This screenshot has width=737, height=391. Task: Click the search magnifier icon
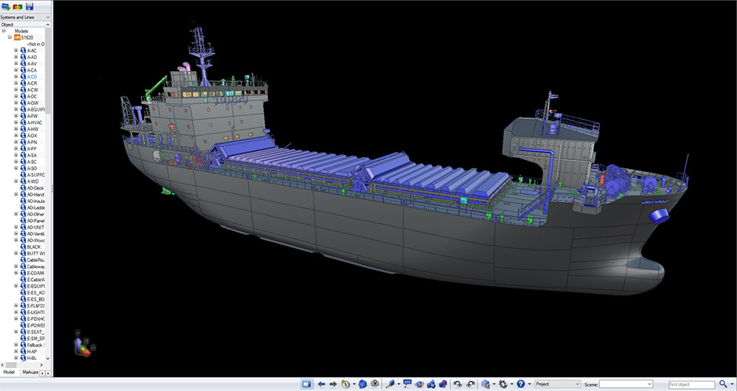click(x=722, y=384)
